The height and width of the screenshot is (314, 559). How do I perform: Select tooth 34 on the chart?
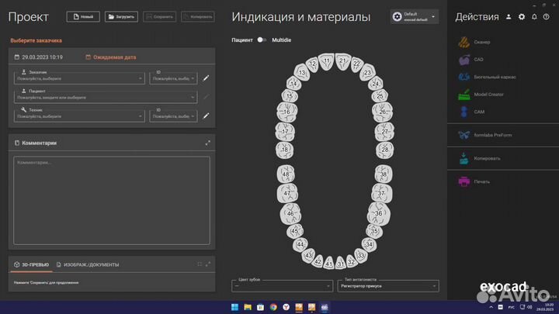click(369, 244)
